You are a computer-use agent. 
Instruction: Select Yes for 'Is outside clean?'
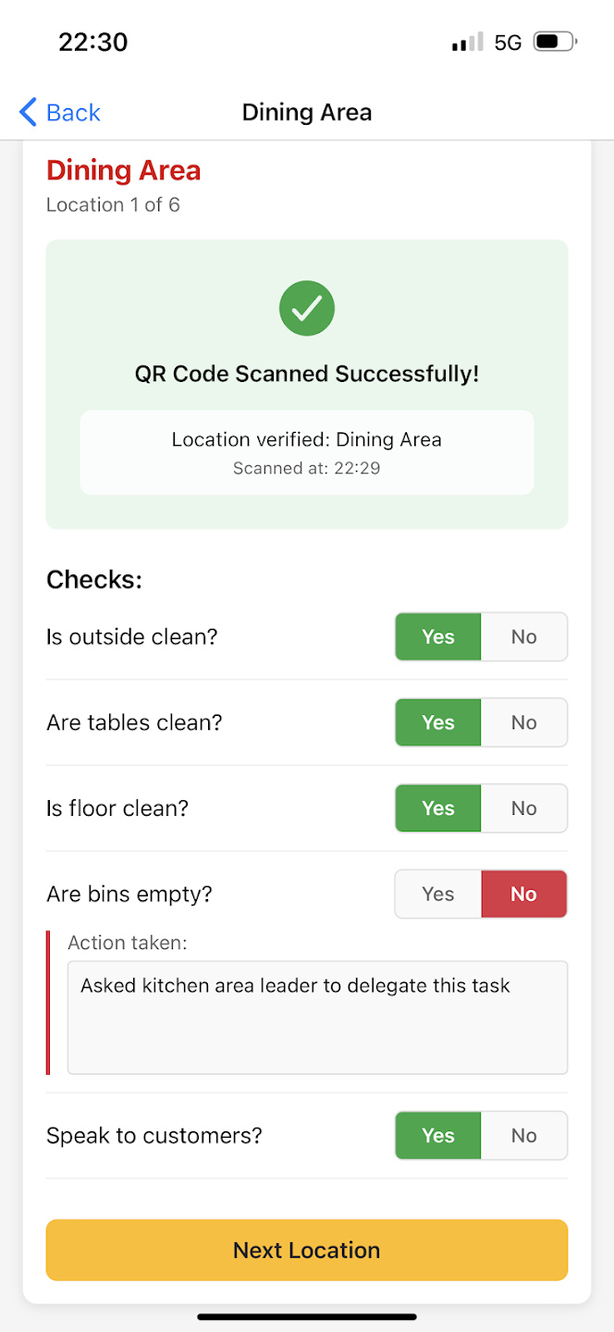(437, 636)
